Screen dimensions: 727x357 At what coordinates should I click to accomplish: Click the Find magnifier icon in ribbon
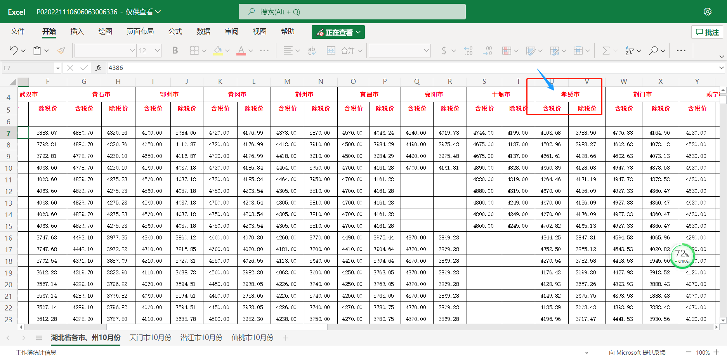click(x=654, y=50)
